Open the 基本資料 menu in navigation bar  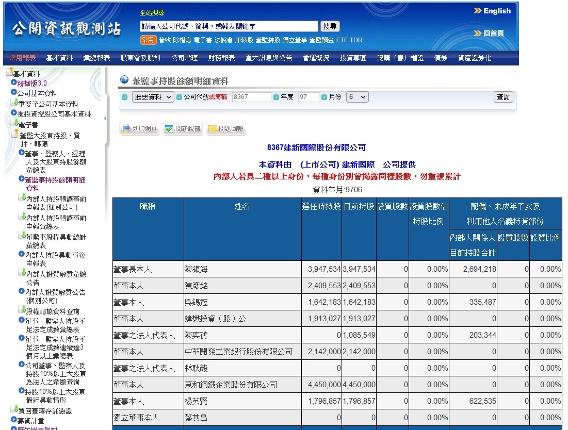[x=59, y=58]
